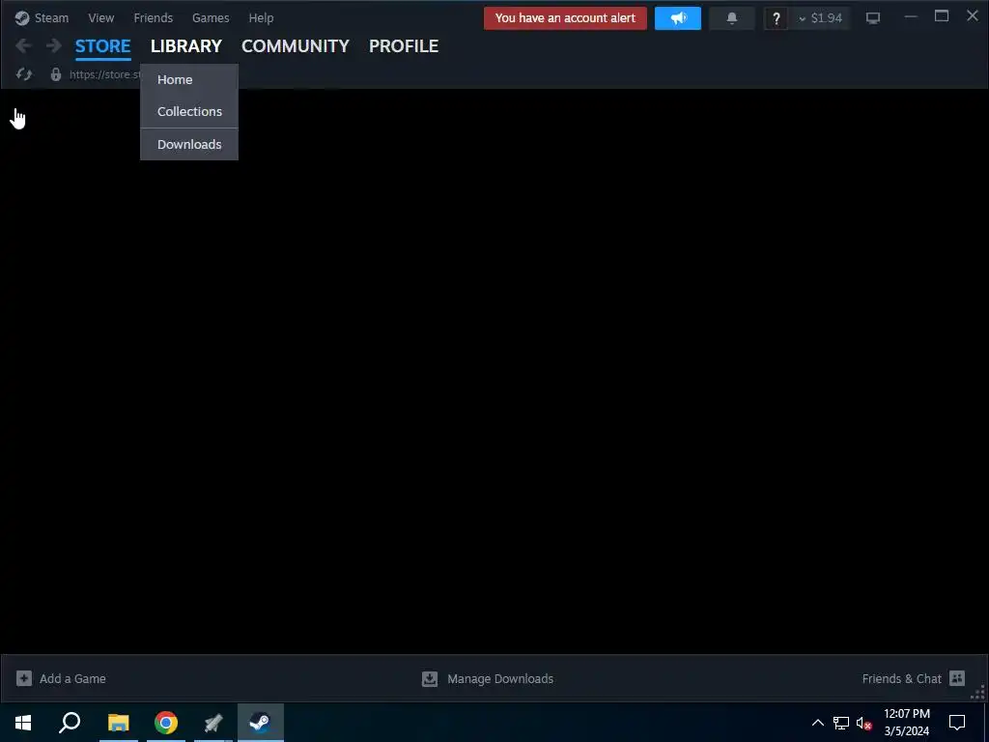
Task: Select Collections in Library dropdown
Action: click(189, 111)
